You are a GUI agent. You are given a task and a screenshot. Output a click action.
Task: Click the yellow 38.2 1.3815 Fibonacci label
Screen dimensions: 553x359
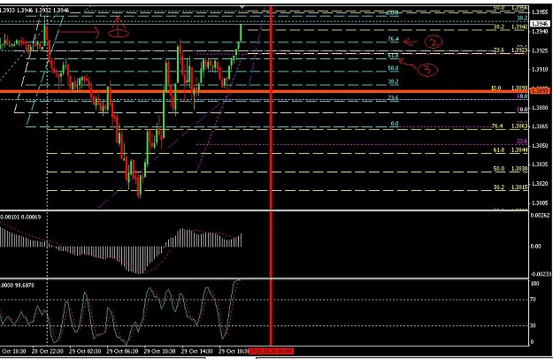(x=511, y=187)
